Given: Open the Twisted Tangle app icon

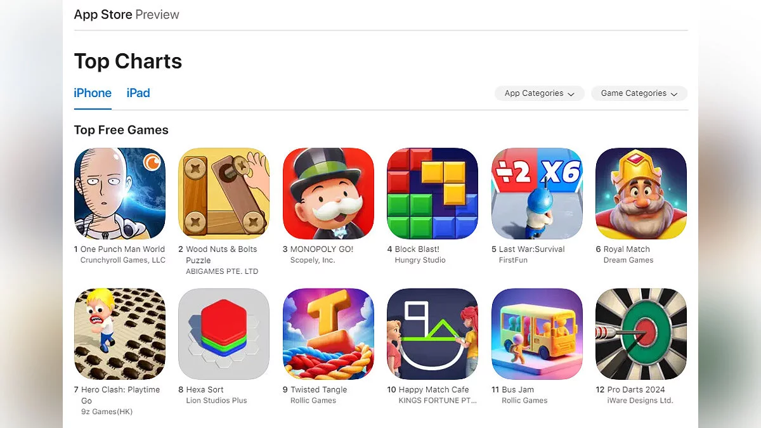Looking at the screenshot, I should 328,334.
